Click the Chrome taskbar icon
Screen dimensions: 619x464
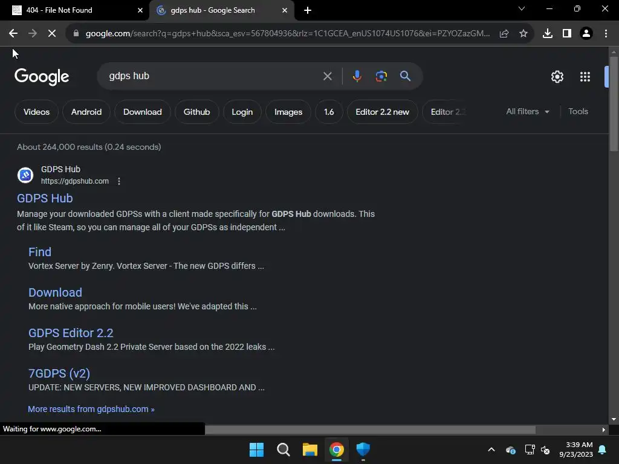coord(337,449)
